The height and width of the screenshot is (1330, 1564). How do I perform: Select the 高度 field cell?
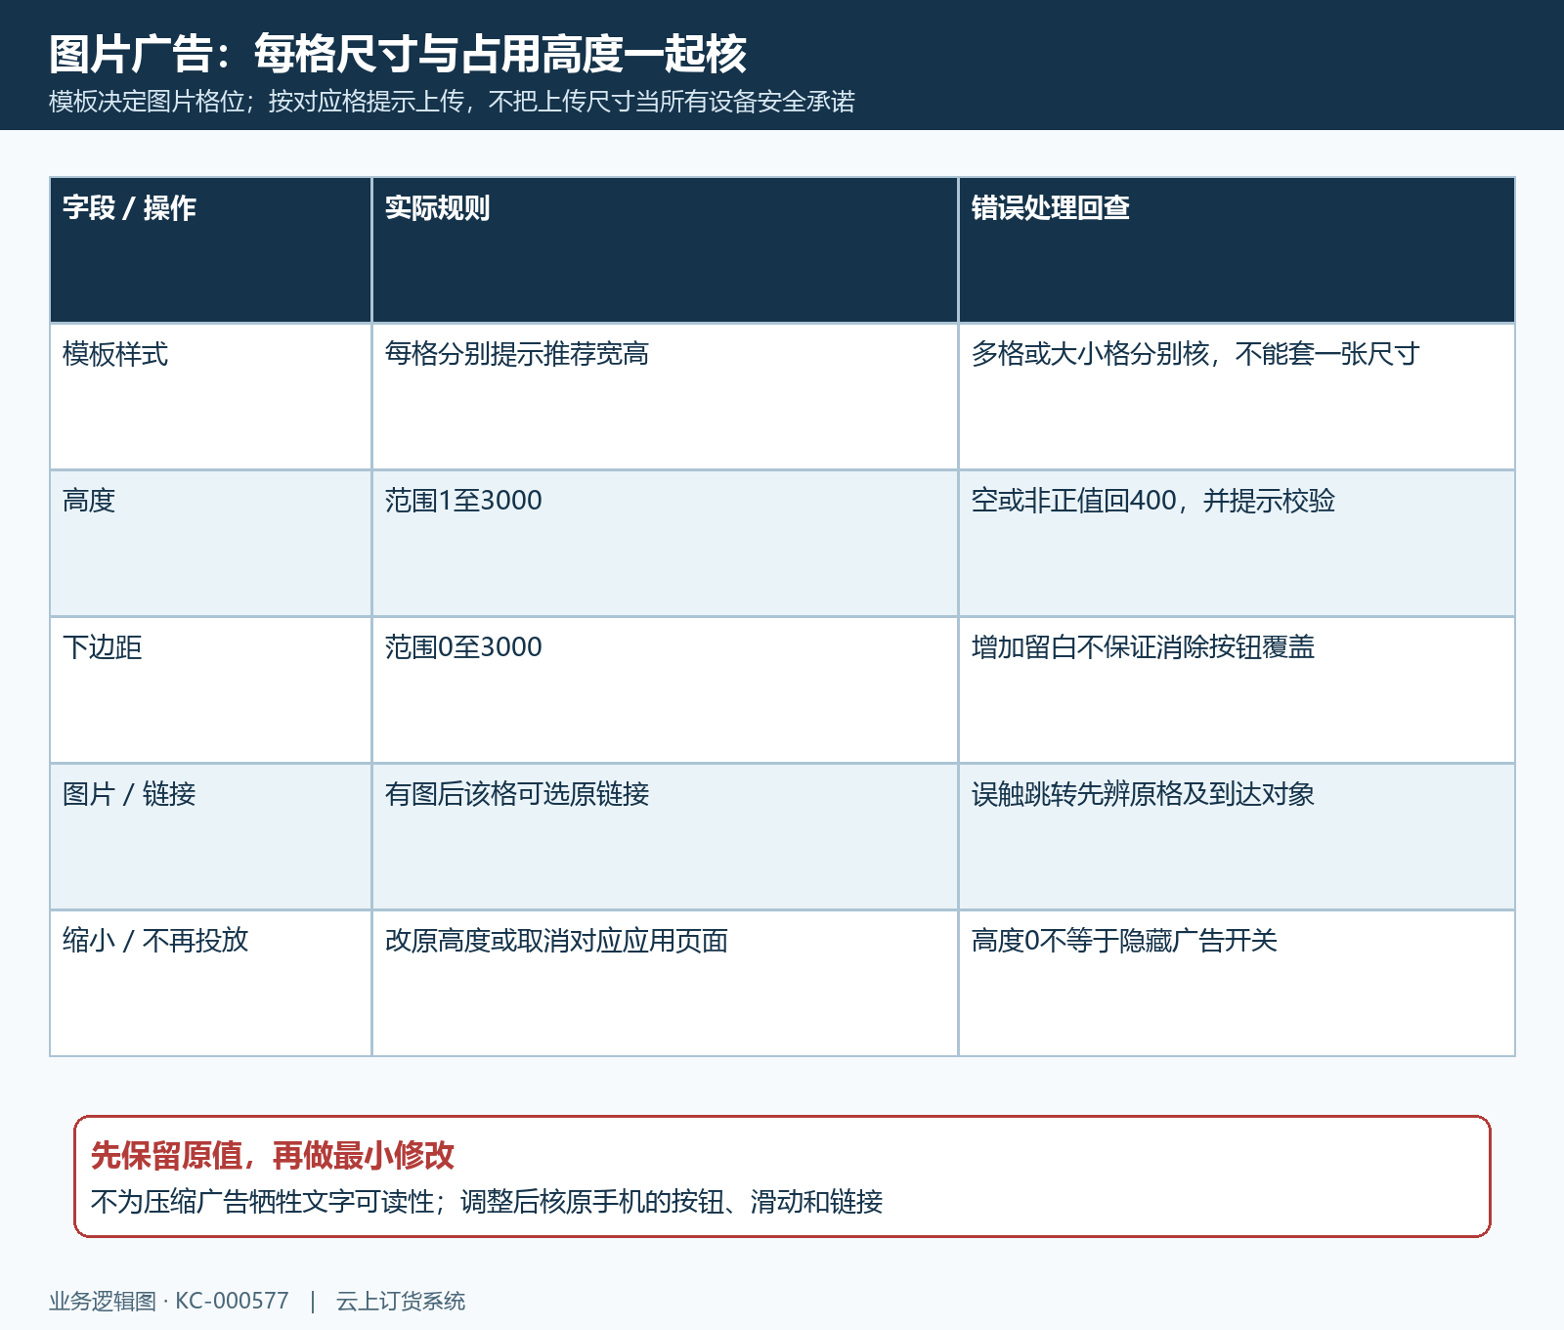pos(210,543)
